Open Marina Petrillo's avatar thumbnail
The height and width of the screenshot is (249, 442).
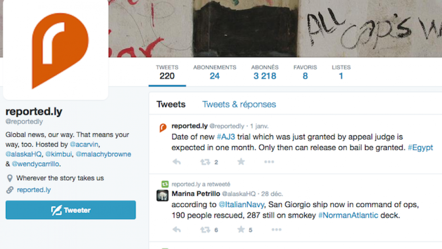pos(163,196)
